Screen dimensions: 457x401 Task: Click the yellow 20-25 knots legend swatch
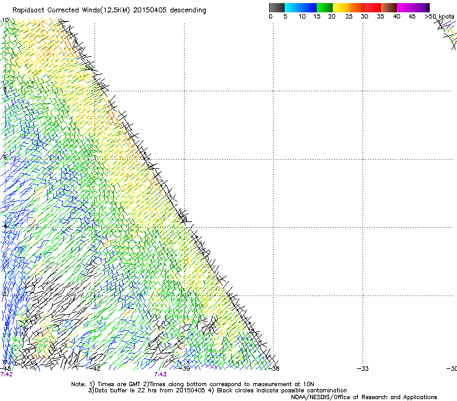coord(341,7)
